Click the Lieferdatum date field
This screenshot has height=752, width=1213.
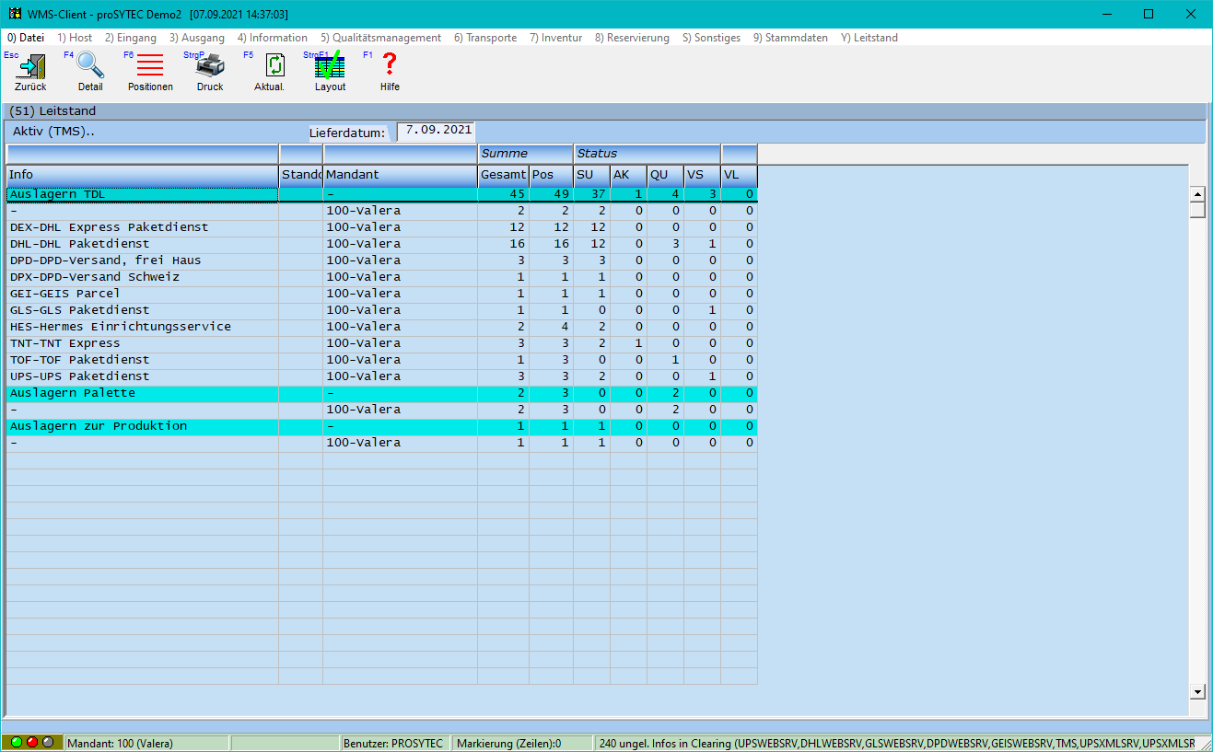tap(436, 131)
